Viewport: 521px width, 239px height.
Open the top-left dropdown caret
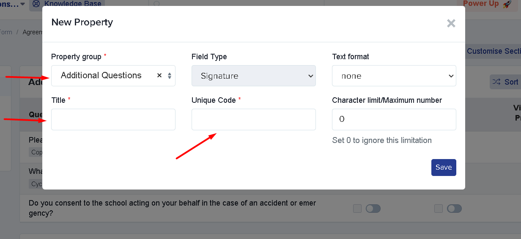(22, 4)
